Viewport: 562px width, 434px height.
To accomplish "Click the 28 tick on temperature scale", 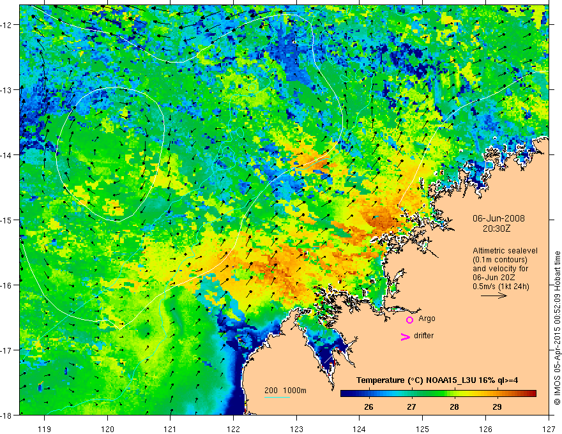I will 454,407.
